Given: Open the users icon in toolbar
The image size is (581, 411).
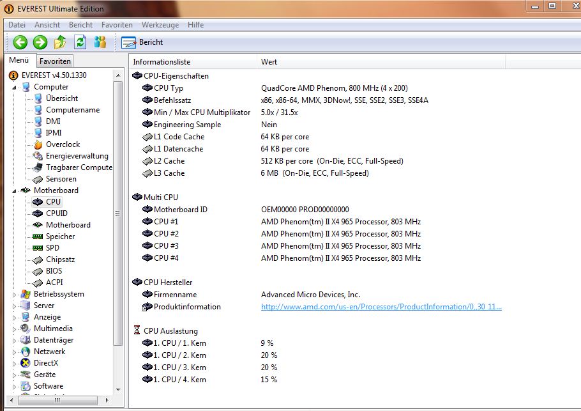Looking at the screenshot, I should [100, 42].
